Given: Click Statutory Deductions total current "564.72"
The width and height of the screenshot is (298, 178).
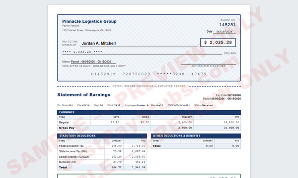Looking at the screenshot, I should (117, 168).
